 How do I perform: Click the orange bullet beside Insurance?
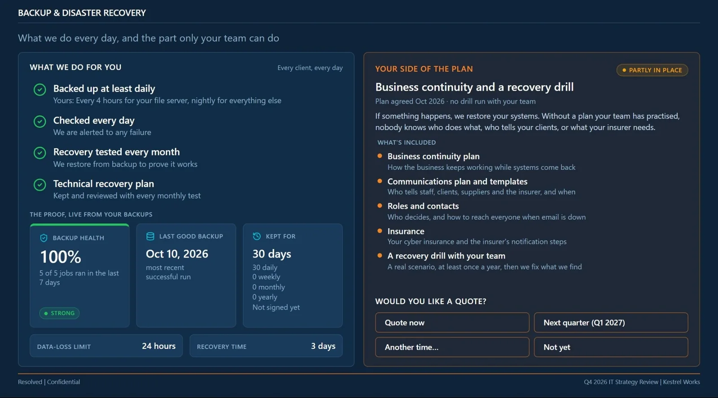point(380,231)
